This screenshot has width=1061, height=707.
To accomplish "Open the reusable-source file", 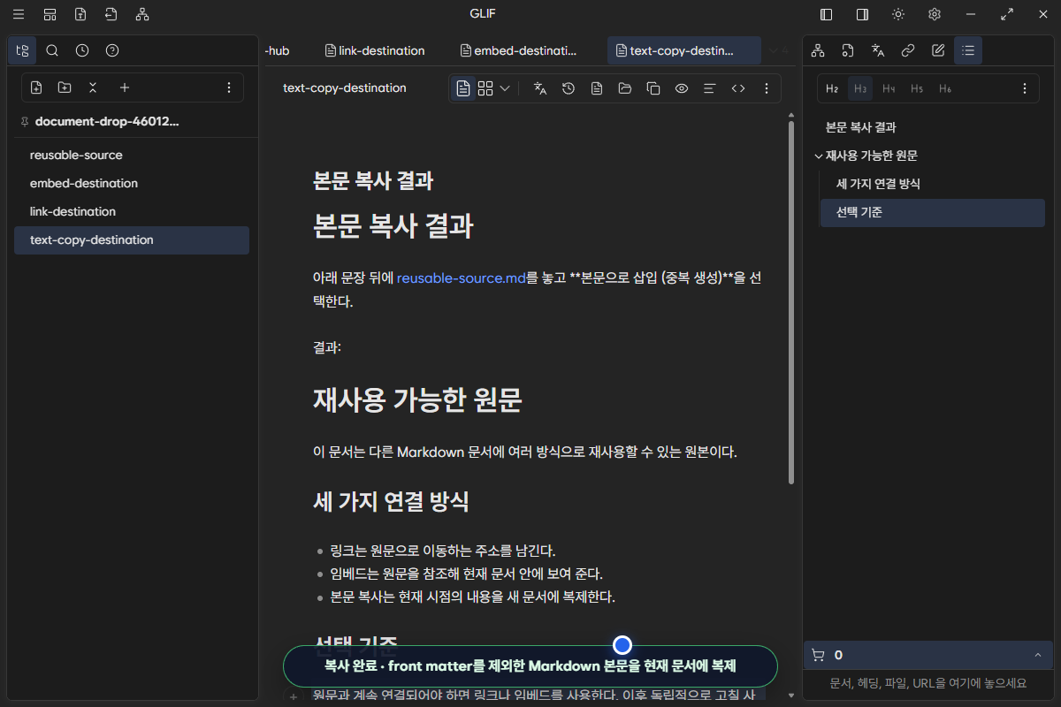I will pos(132,155).
